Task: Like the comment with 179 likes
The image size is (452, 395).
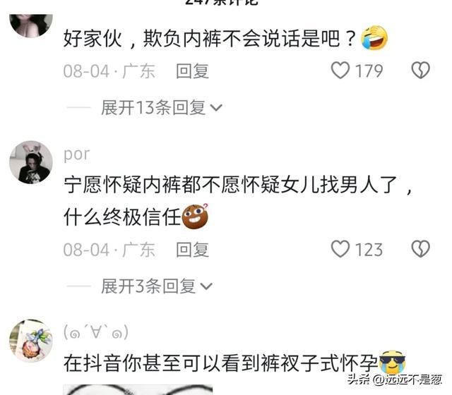Action: [x=340, y=71]
